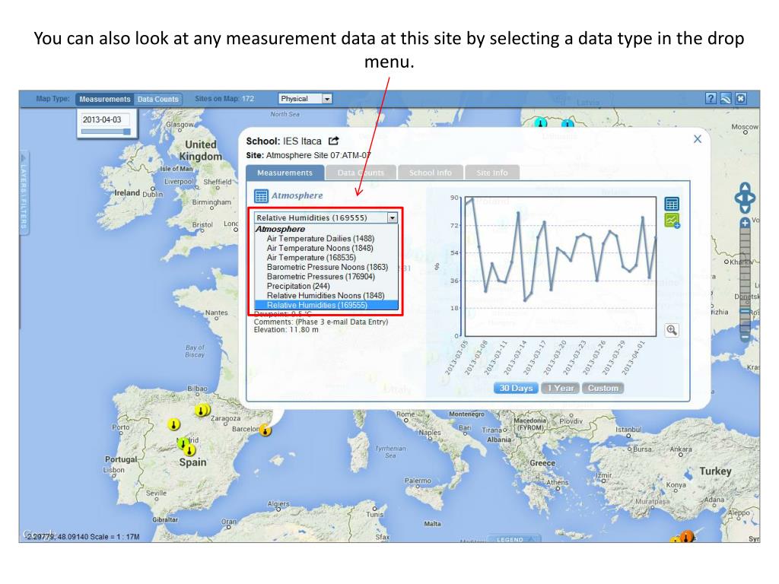Image resolution: width=779 pixels, height=584 pixels.
Task: Select the 1 Year time range
Action: coord(561,388)
